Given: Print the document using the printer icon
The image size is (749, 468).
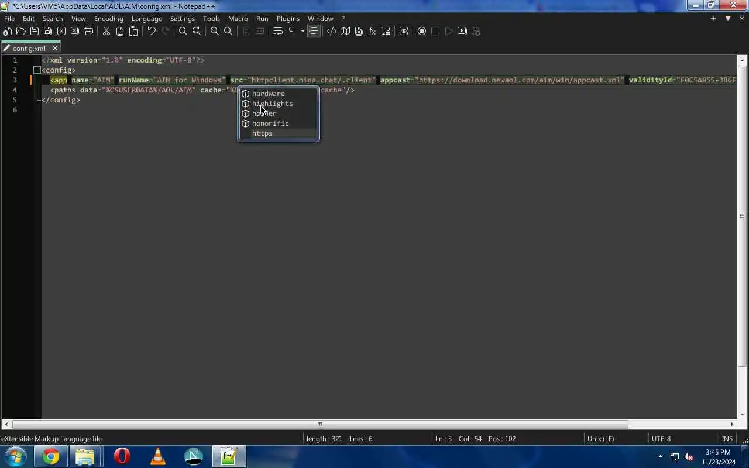Looking at the screenshot, I should (88, 31).
